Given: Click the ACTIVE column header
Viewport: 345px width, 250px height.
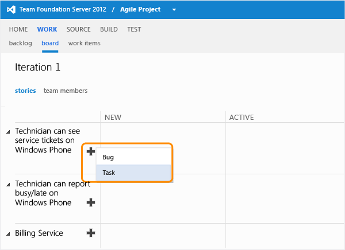Looking at the screenshot, I should click(x=241, y=118).
